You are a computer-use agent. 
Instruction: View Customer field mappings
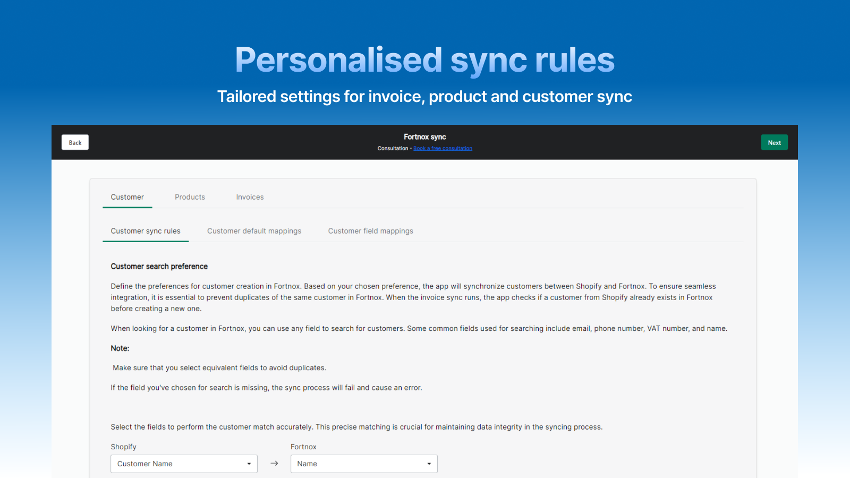[x=370, y=231]
